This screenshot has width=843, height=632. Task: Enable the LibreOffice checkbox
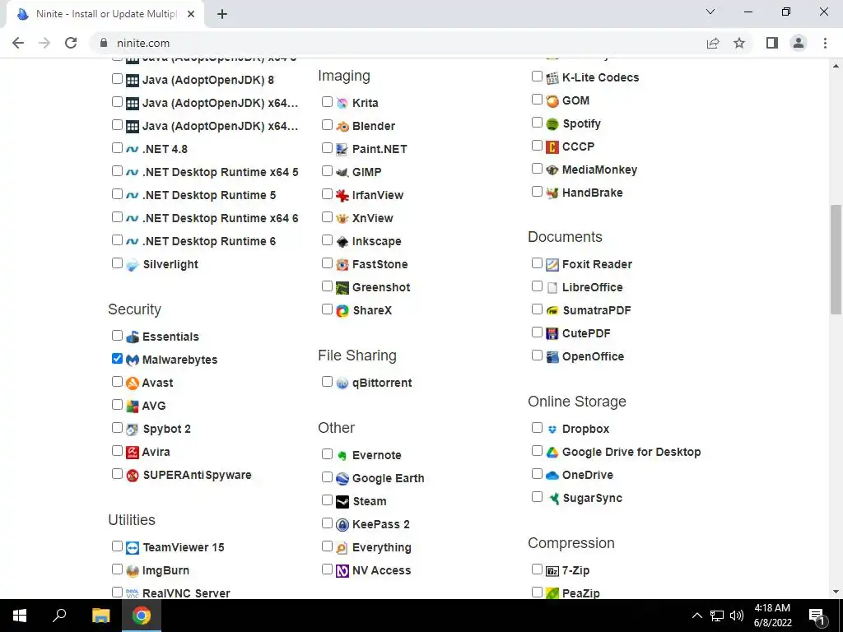pyautogui.click(x=537, y=286)
